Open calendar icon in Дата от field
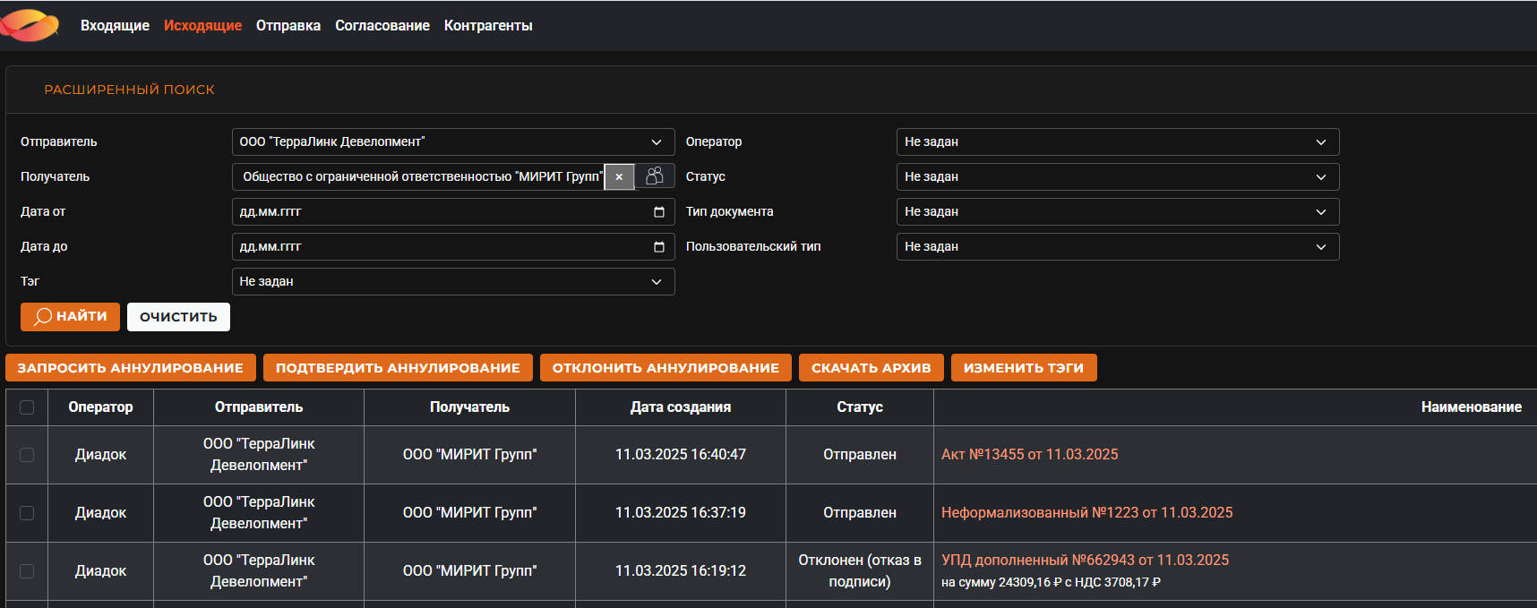This screenshot has width=1537, height=608. coord(659,212)
